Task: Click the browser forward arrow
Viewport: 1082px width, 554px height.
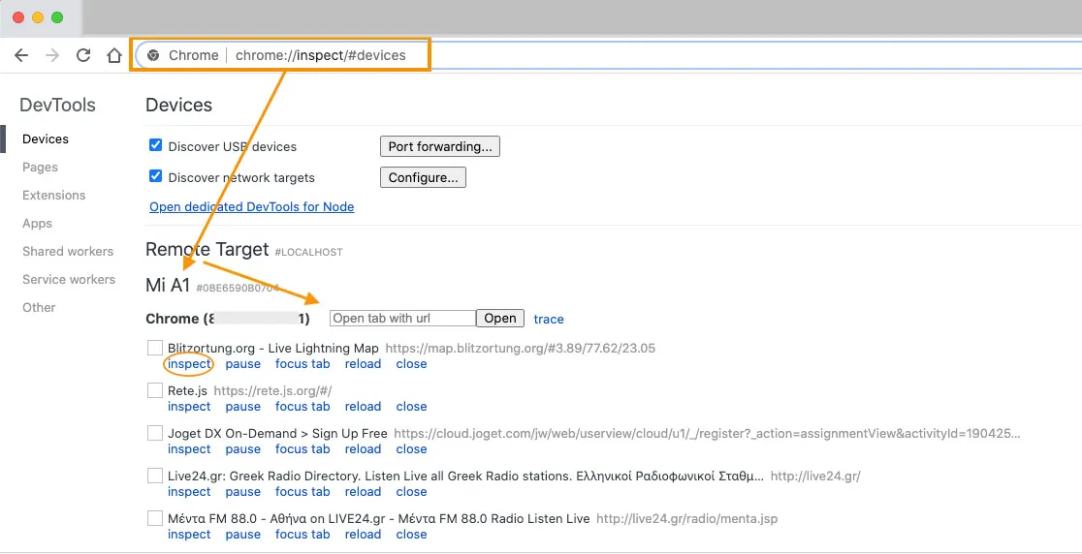Action: click(x=52, y=55)
